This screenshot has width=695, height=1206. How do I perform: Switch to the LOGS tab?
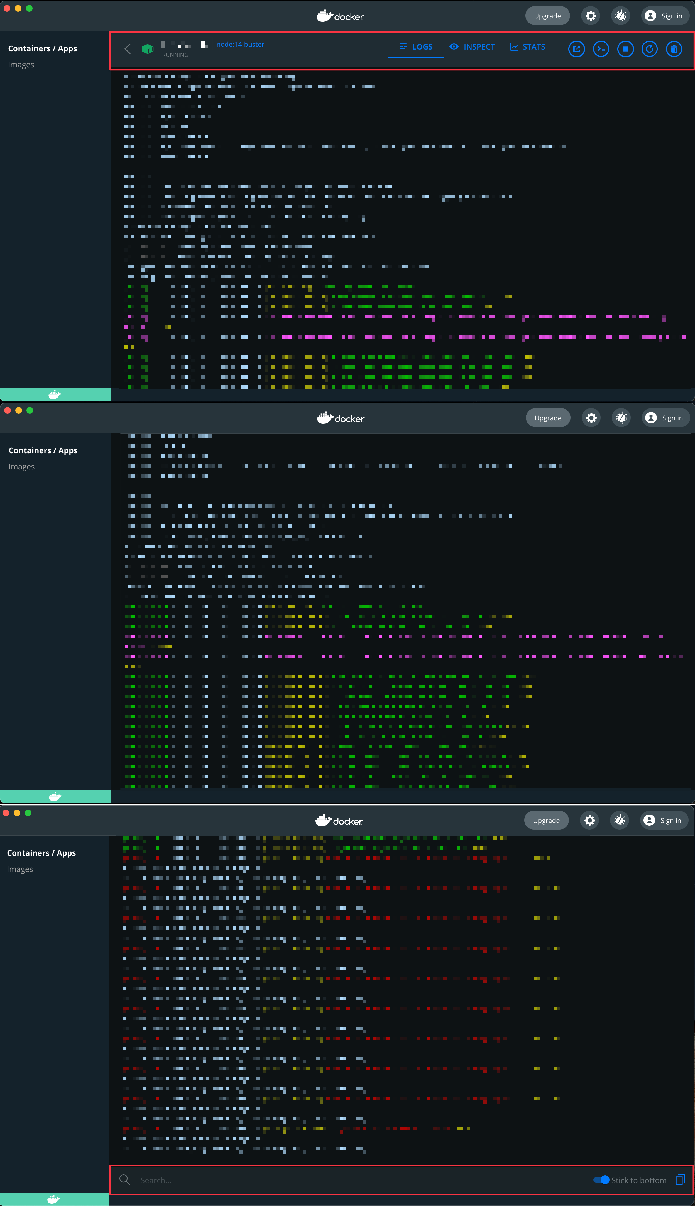(x=416, y=47)
